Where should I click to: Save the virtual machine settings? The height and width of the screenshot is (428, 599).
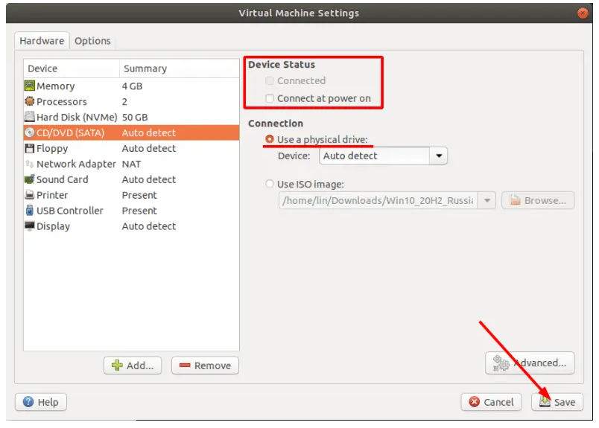[x=557, y=402]
